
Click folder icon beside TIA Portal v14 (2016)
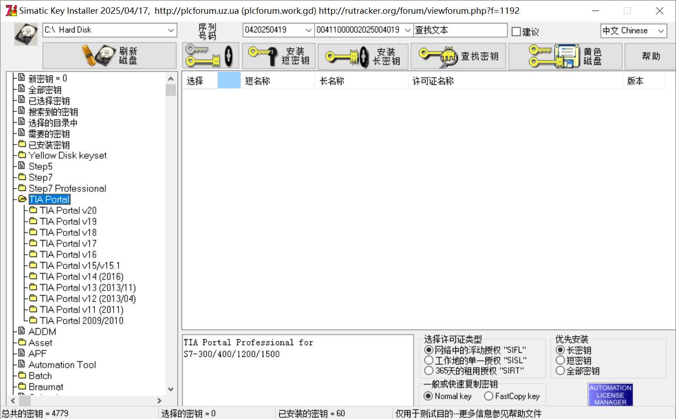33,276
